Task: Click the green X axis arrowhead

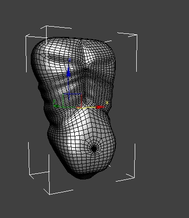Action: click(x=56, y=106)
